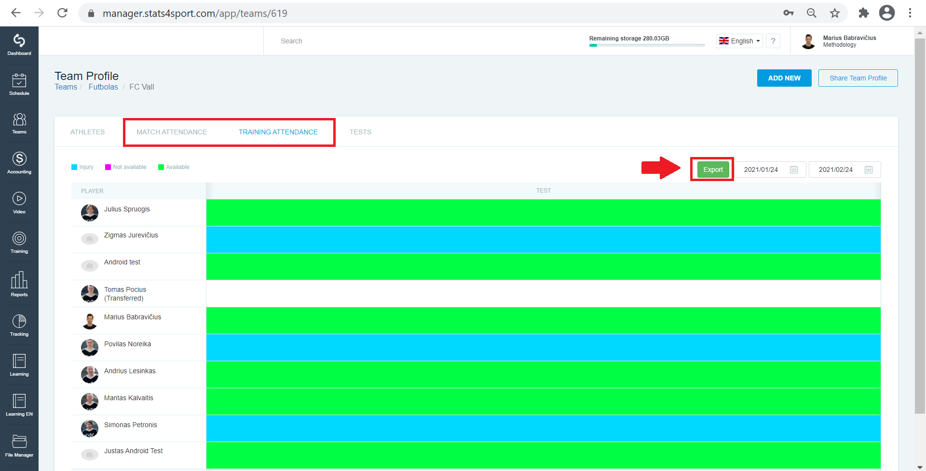The image size is (926, 471).
Task: Bookmark page with the star icon
Action: [835, 13]
